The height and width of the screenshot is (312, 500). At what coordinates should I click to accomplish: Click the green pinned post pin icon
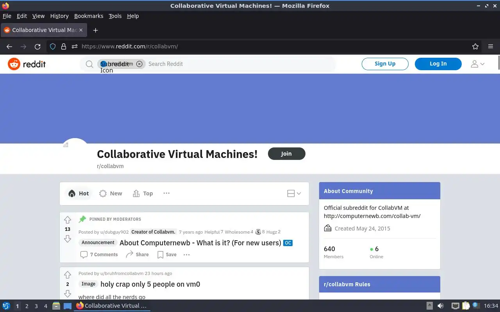82,219
